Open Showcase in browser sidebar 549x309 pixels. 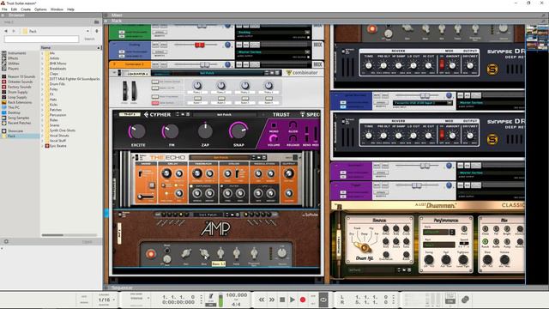pos(15,131)
